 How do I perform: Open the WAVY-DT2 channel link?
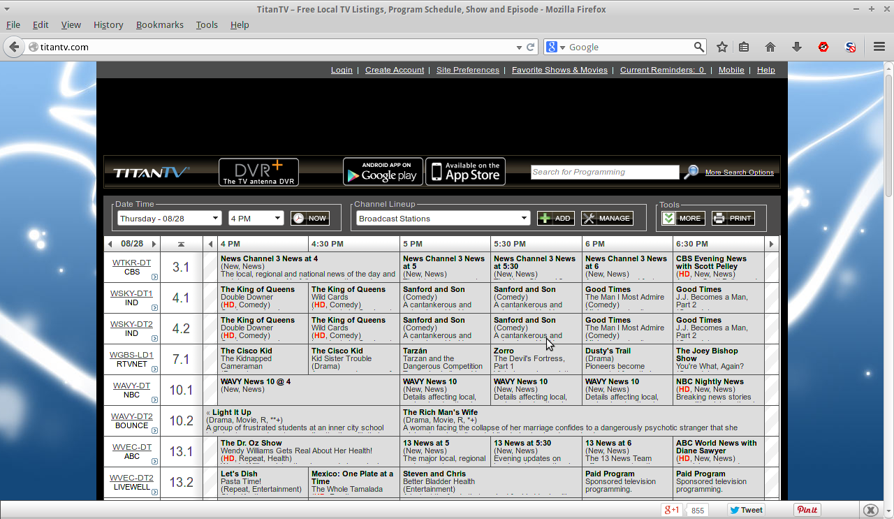click(x=132, y=416)
